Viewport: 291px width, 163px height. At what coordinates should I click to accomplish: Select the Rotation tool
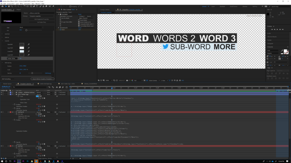pyautogui.click(x=24, y=6)
